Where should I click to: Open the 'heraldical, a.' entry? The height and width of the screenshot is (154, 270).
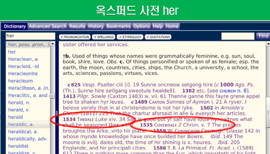click(x=23, y=131)
